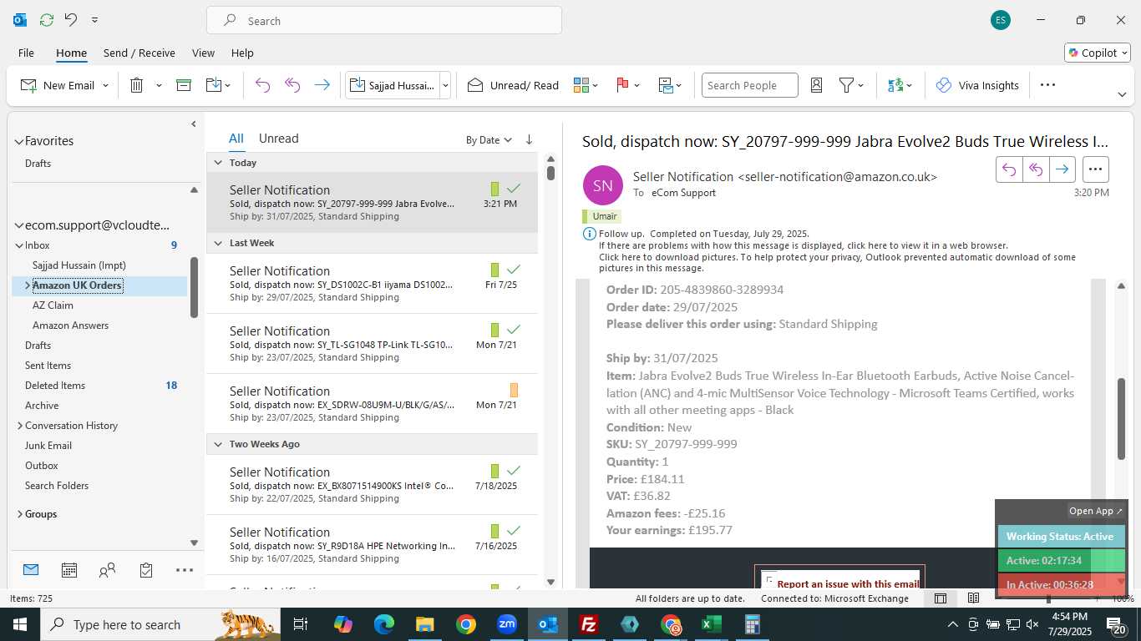This screenshot has height=641, width=1141.
Task: Open Viva Insights
Action: (x=977, y=85)
